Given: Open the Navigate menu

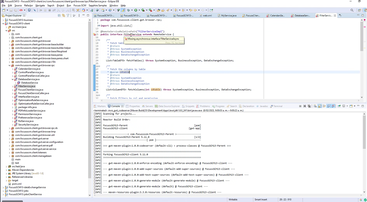Looking at the screenshot, I should click(x=40, y=5).
